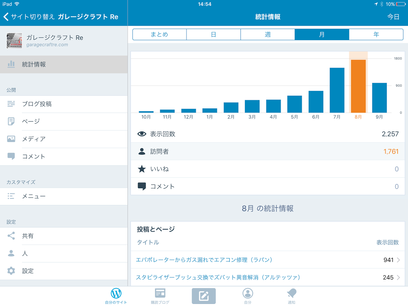The width and height of the screenshot is (408, 306).
Task: Open Blog Posts (ブログ投稿) in sidebar
Action: pyautogui.click(x=37, y=104)
